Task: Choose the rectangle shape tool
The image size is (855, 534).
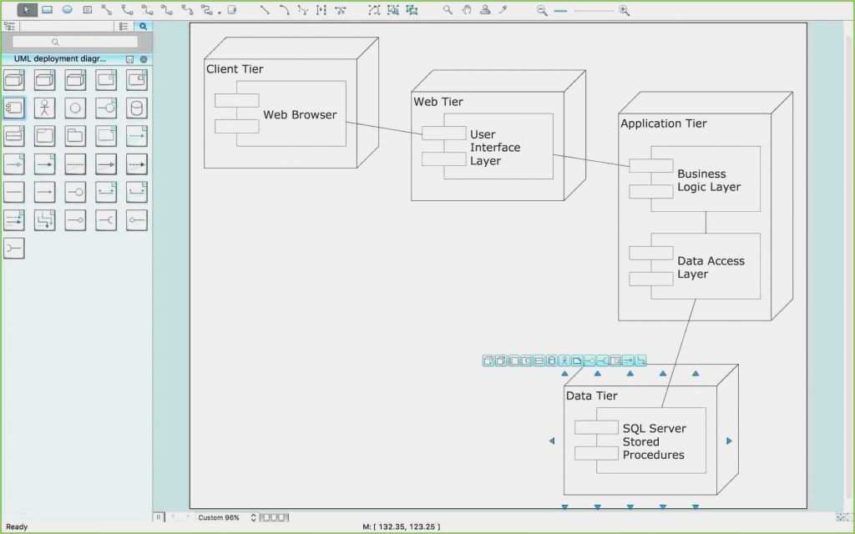Action: click(x=48, y=10)
